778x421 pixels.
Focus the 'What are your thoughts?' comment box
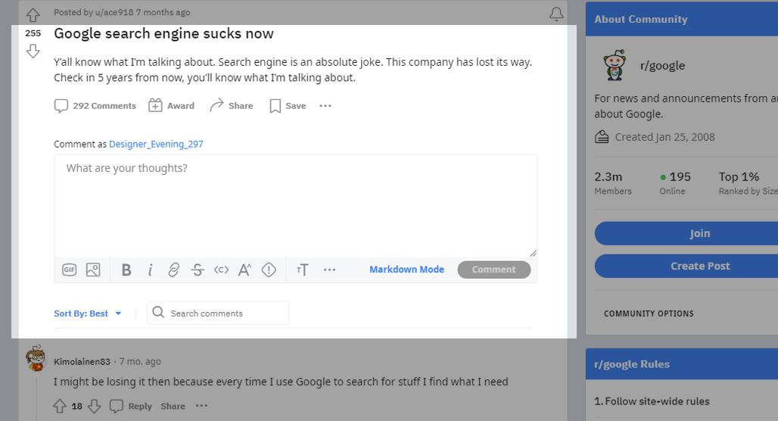(x=296, y=205)
